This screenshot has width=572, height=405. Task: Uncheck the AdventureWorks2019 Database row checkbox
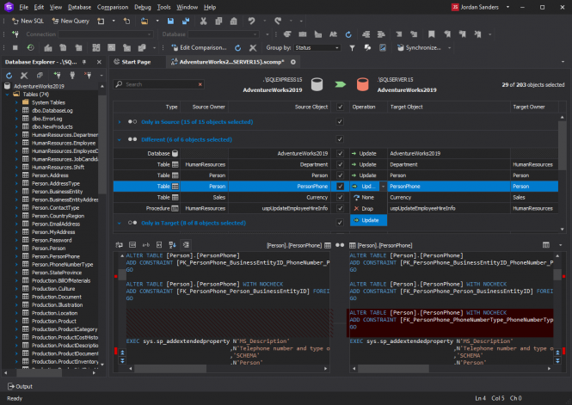pyautogui.click(x=340, y=153)
